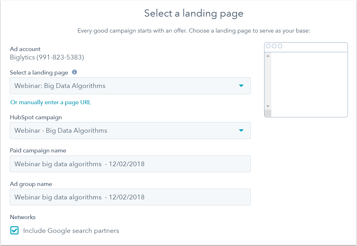Viewport: 357px width, 246px height.
Task: Click the 'Paid campaign name' field label
Action: 38,151
